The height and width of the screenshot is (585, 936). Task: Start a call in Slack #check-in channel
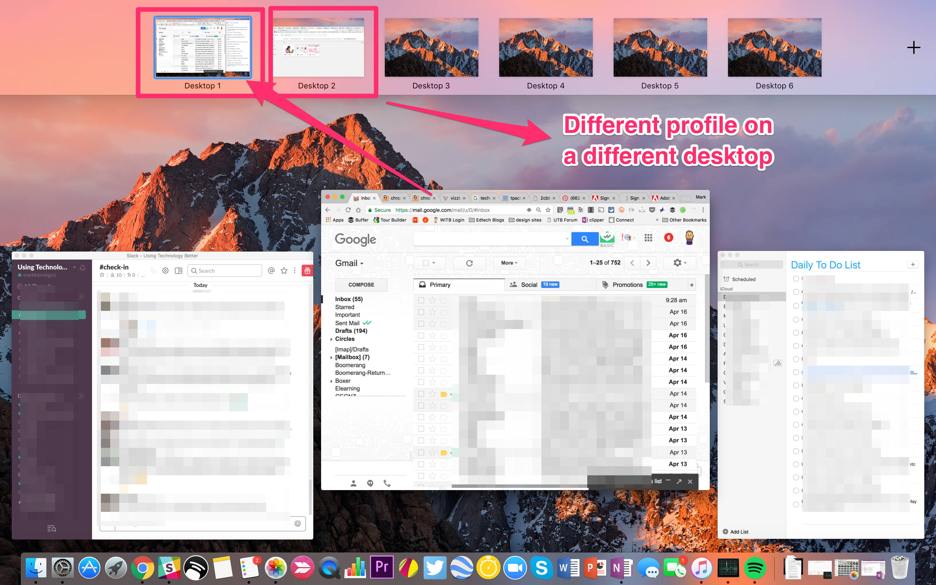pos(153,271)
